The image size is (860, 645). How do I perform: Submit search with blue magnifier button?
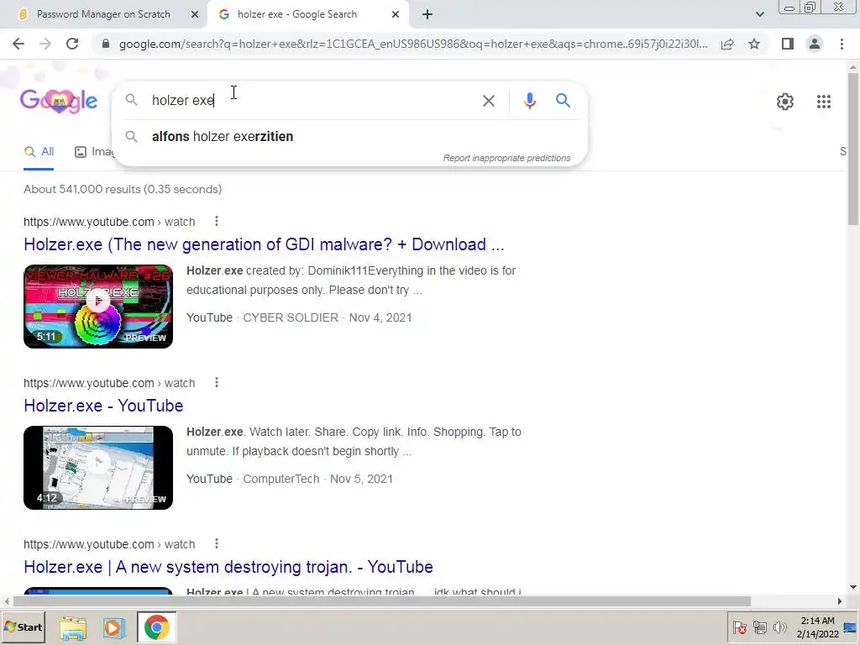[x=563, y=101]
